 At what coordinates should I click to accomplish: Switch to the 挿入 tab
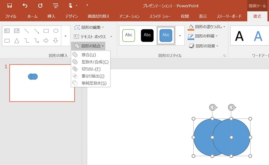tap(51, 16)
